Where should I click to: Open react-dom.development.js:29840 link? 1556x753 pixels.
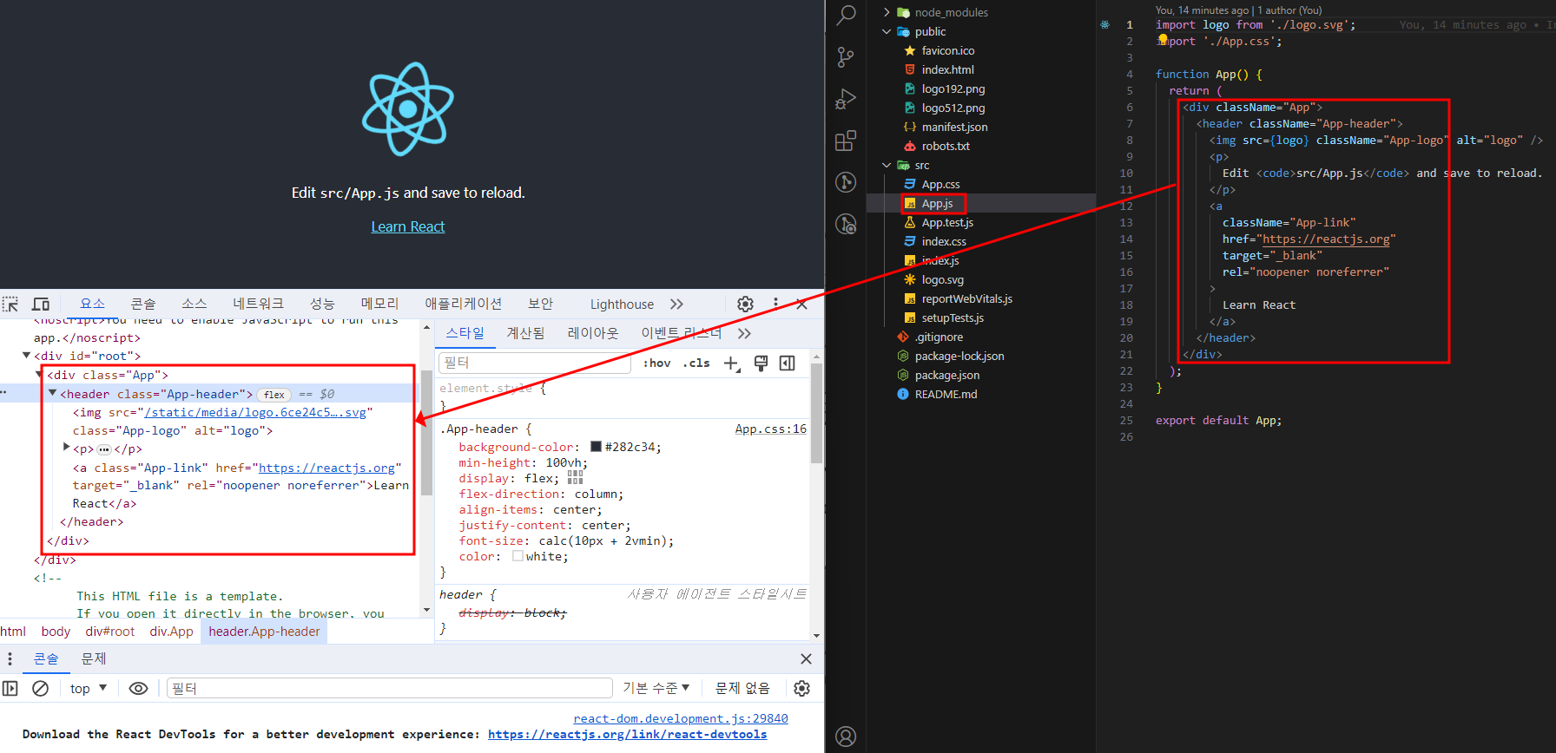pyautogui.click(x=681, y=718)
